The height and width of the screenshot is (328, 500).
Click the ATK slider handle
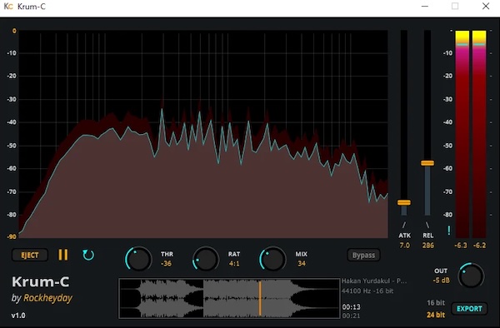(404, 202)
